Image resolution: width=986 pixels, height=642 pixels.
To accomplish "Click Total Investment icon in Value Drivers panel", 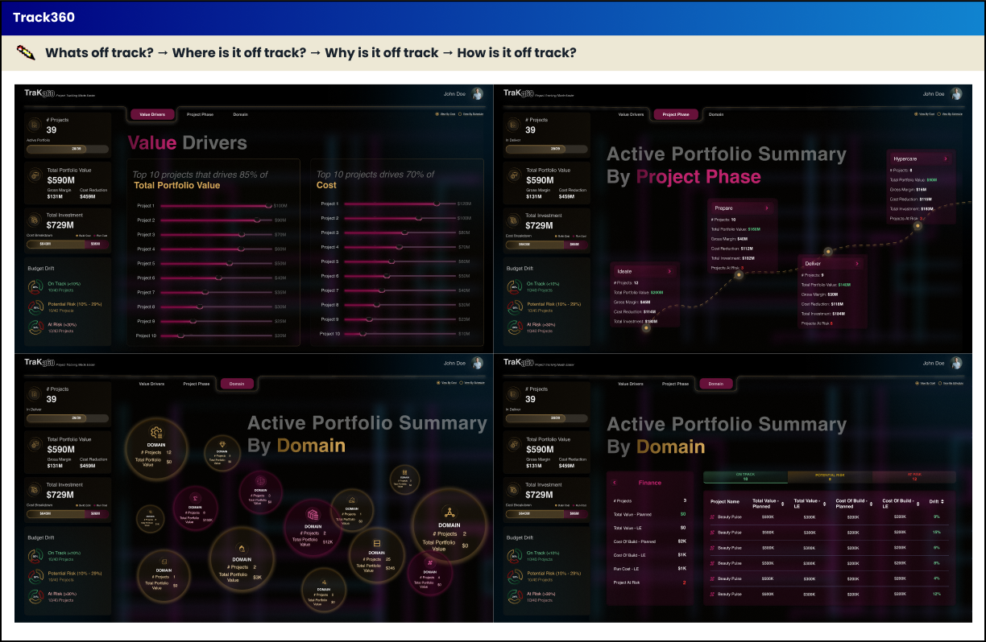I will pyautogui.click(x=35, y=220).
